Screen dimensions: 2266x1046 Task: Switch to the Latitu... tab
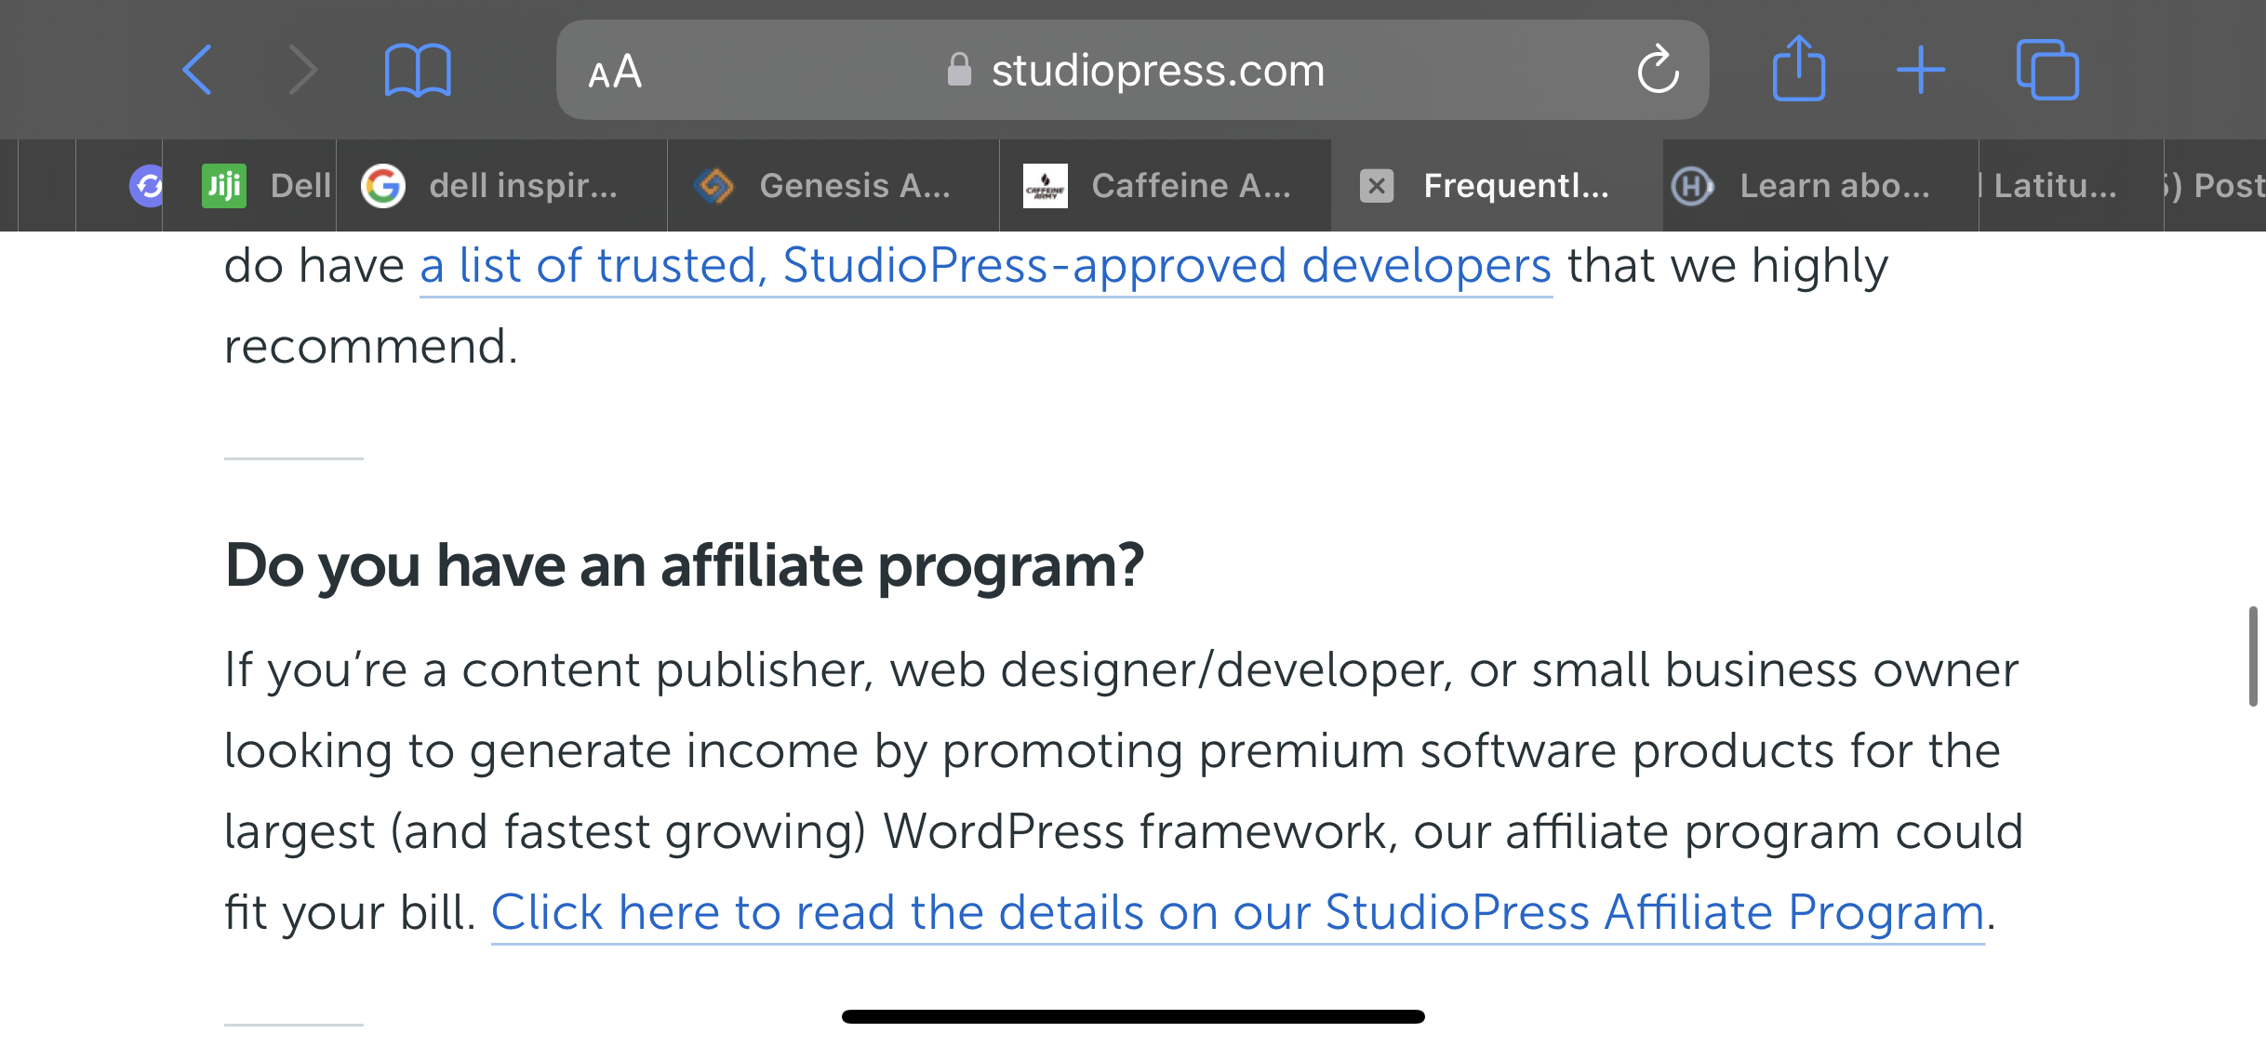click(2072, 185)
